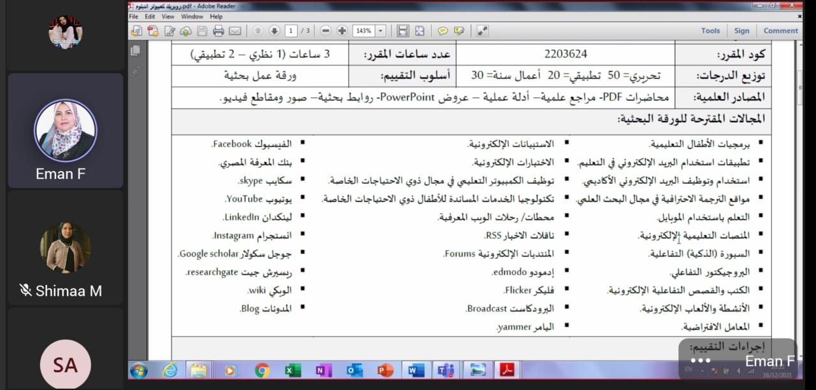Select the top participant's video thumbnail
This screenshot has width=816, height=390.
pyautogui.click(x=65, y=32)
